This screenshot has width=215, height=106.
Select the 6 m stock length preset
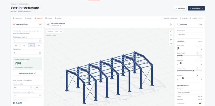tap(16, 45)
